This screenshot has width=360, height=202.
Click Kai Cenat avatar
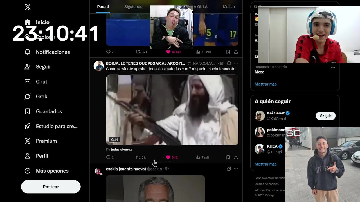[x=260, y=116]
